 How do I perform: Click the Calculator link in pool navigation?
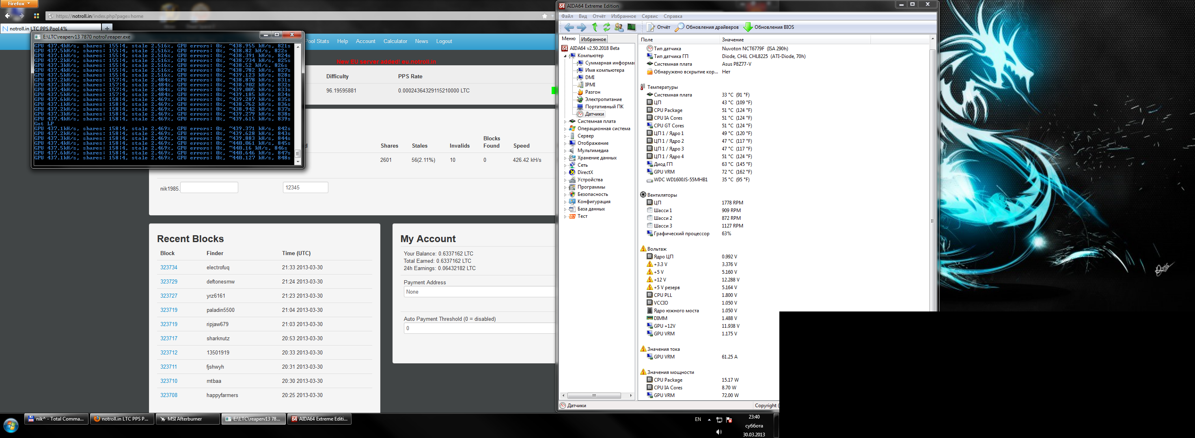(x=395, y=41)
